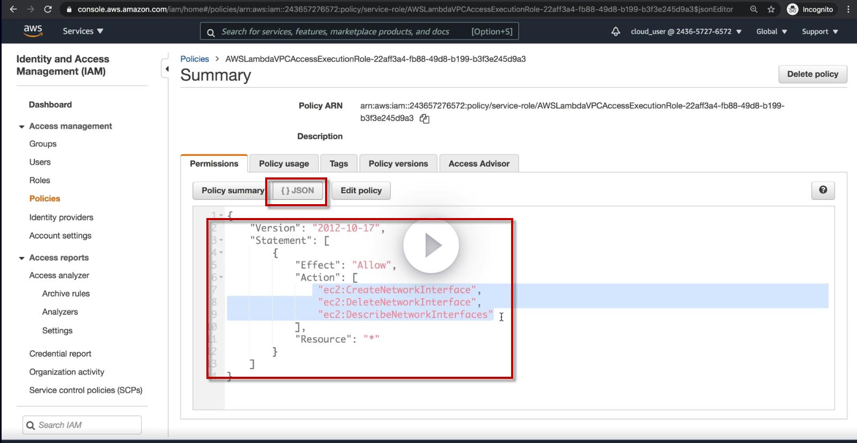Screen dimensions: 857x443
Task: Open Credential report
Action: pos(60,353)
